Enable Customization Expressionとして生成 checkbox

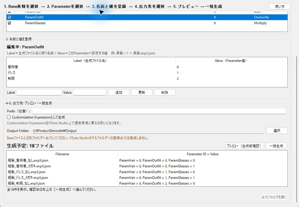9,117
